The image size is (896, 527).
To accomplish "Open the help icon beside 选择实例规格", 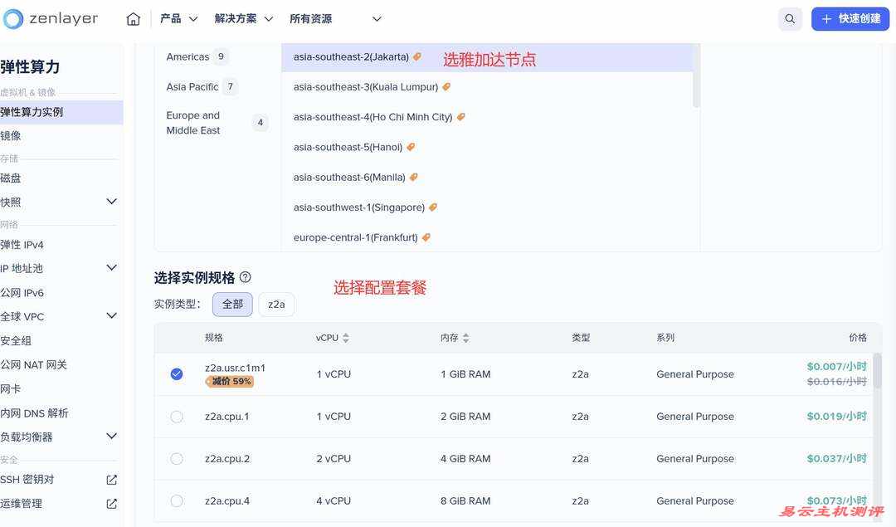I will click(244, 276).
